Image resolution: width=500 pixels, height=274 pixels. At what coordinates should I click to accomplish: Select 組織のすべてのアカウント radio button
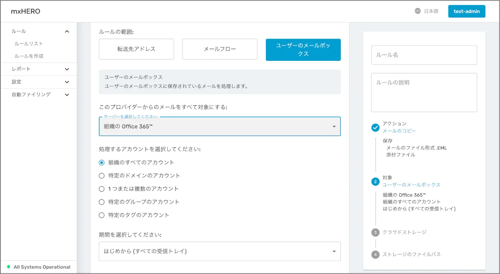point(102,162)
